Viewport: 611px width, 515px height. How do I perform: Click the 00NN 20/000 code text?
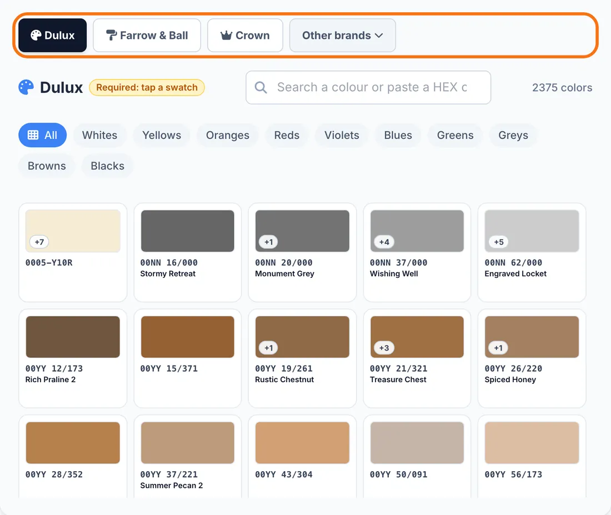(284, 263)
